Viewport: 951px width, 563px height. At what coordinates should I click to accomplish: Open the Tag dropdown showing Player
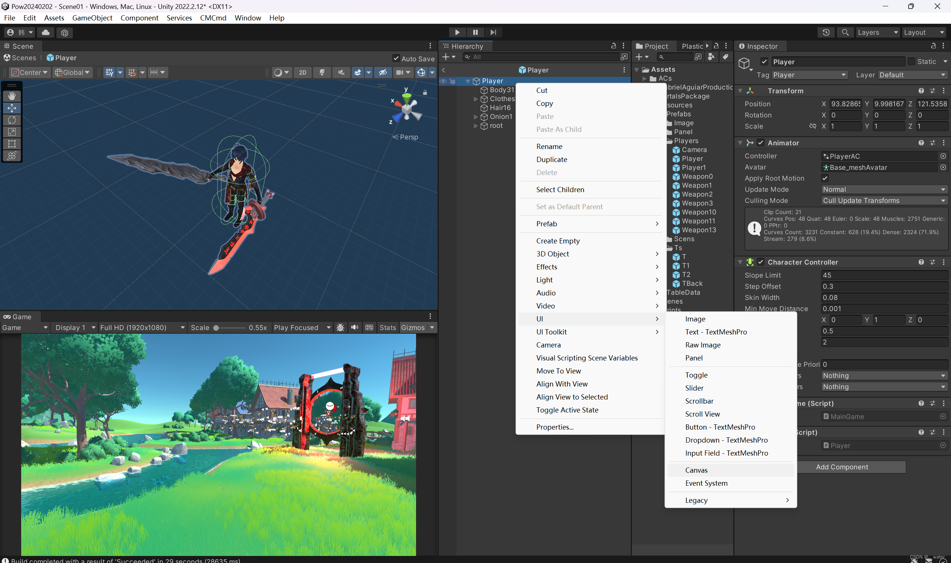tap(809, 75)
